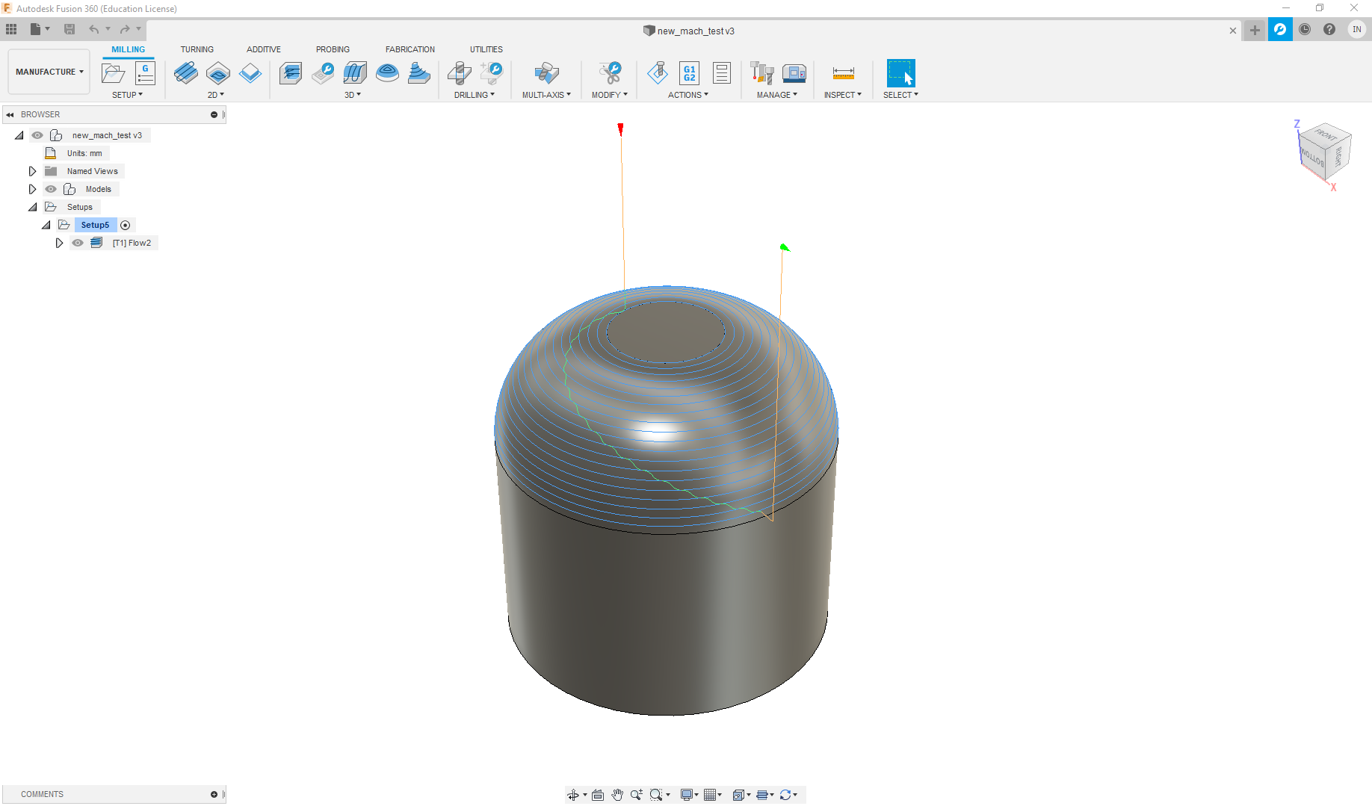Viewport: 1372px width, 806px height.
Task: Open the FABRICATION tab
Action: (x=410, y=49)
